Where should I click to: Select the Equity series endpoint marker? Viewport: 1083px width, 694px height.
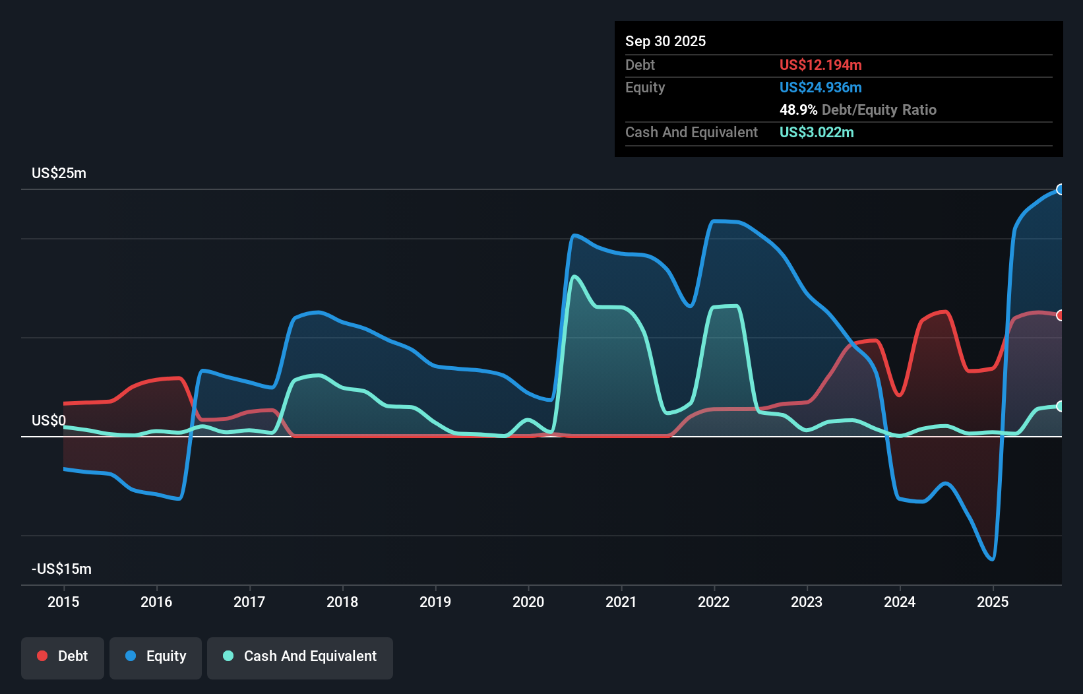coord(1061,190)
